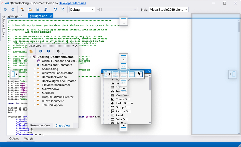
Task: Select the MdiChild class item
Action: (48, 93)
